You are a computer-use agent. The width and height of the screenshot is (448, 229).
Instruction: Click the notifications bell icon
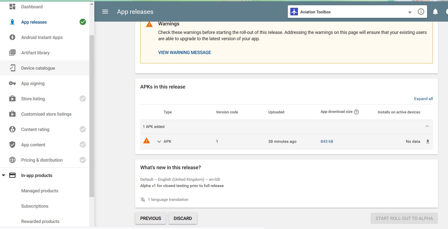click(435, 12)
